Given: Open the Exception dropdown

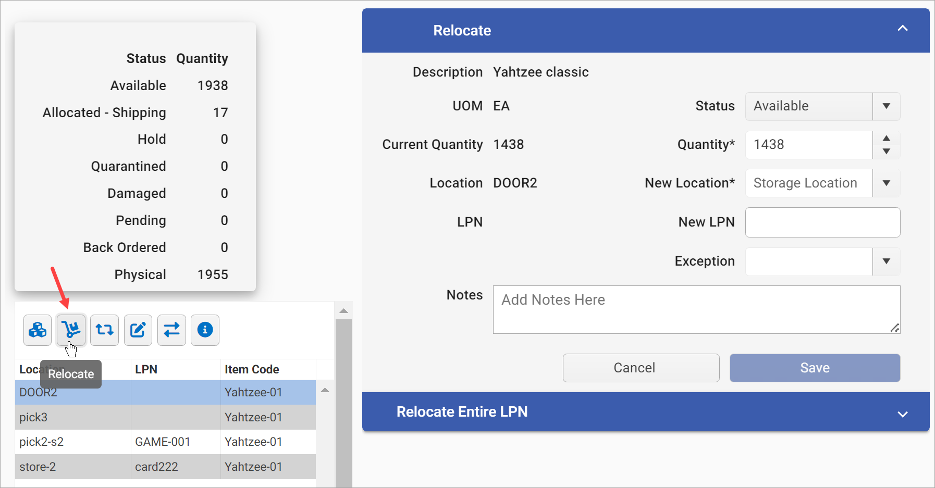Looking at the screenshot, I should [x=886, y=261].
